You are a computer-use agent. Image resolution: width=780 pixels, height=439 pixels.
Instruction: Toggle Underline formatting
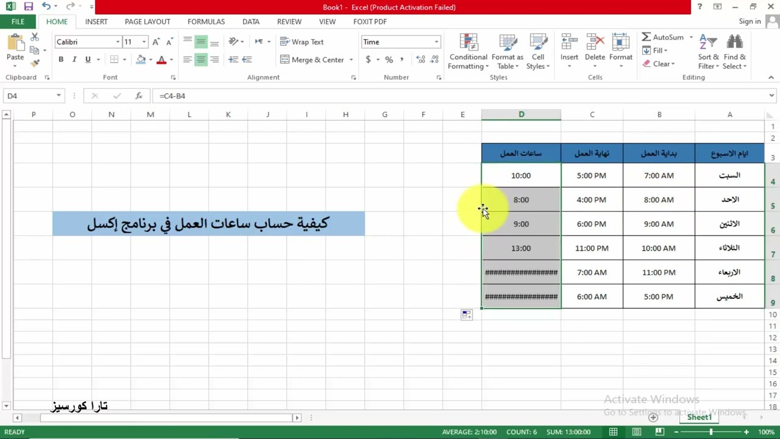coord(88,60)
